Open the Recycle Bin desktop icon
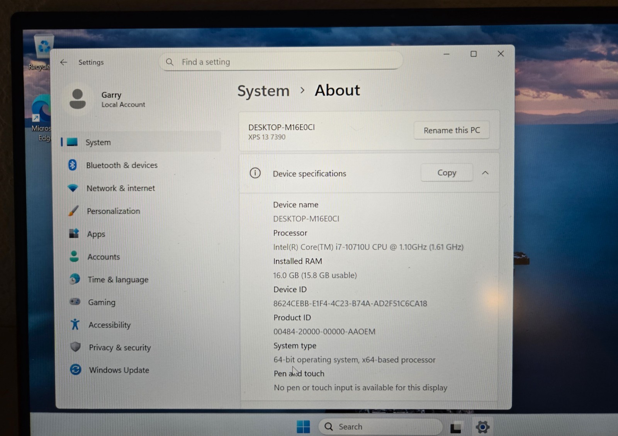 [41, 52]
